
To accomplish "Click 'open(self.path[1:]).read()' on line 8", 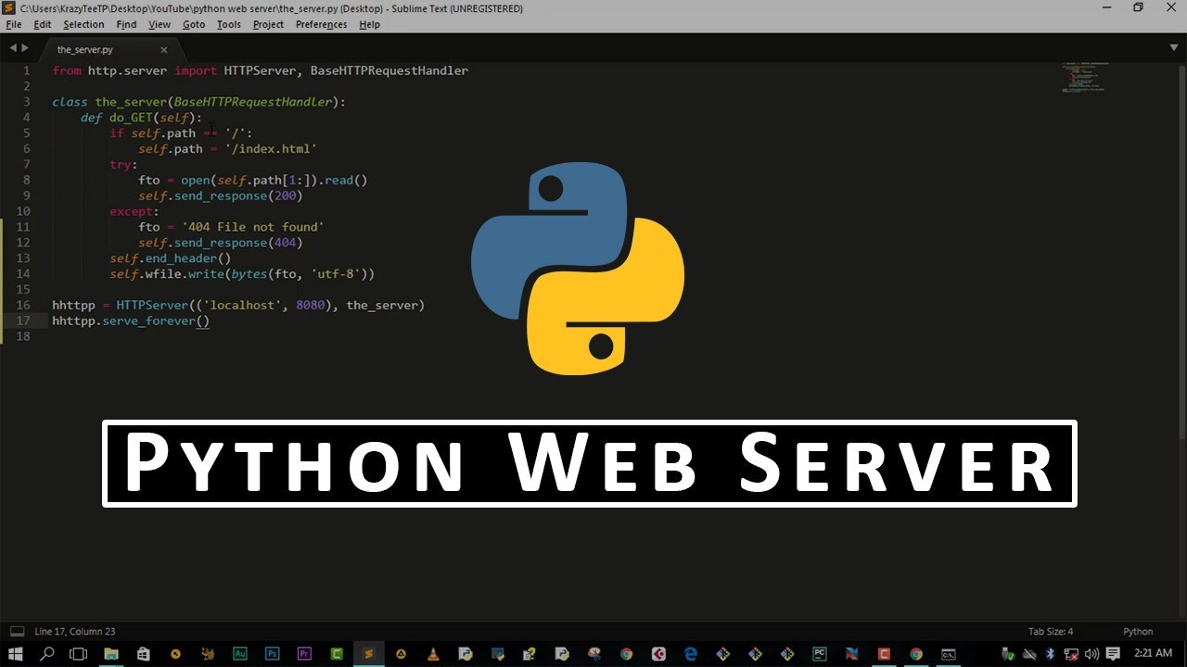I will 274,181.
